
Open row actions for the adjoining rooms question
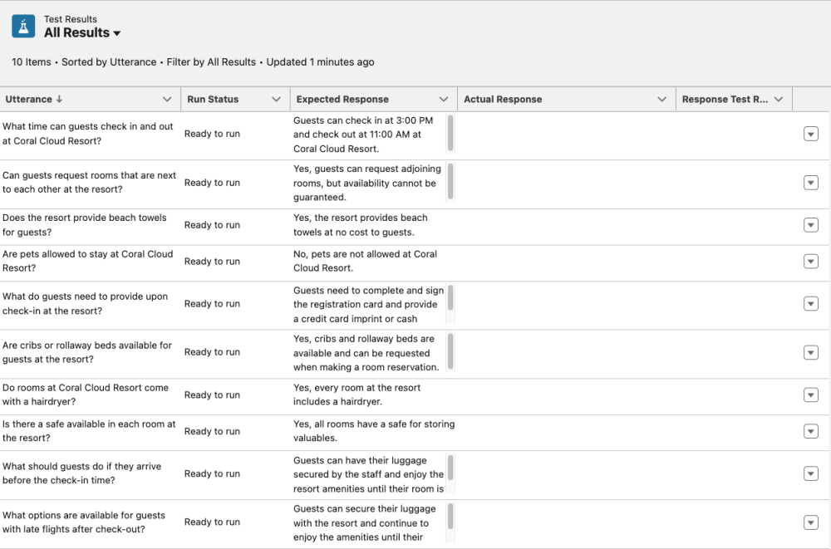(811, 182)
